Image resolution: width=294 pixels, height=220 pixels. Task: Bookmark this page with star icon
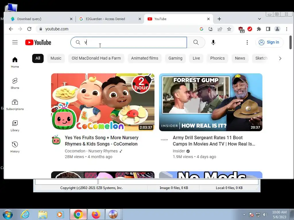(229, 29)
